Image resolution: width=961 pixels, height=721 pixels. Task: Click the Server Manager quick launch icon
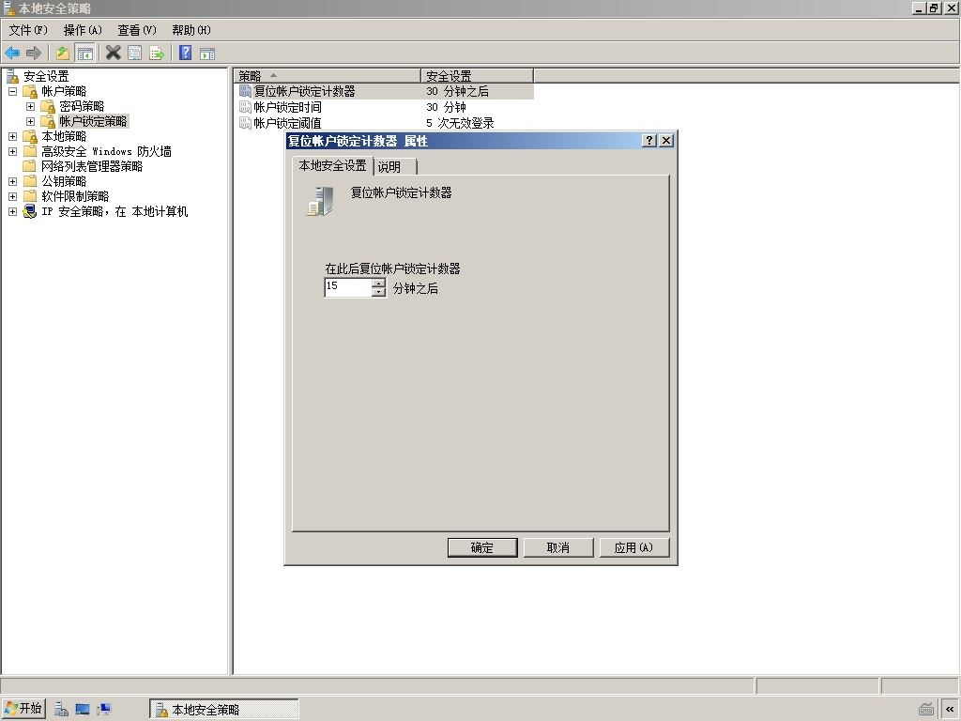[61, 710]
